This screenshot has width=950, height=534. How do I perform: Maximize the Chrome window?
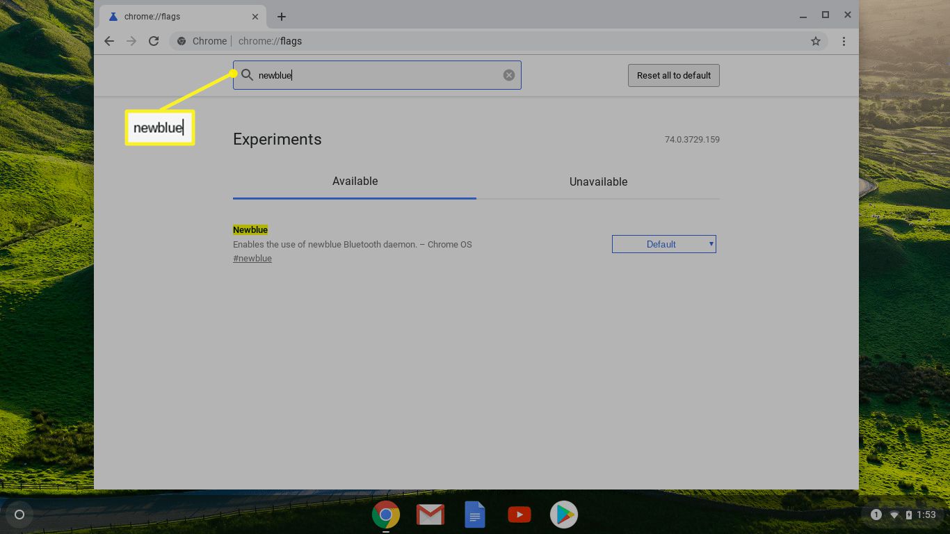click(x=826, y=15)
